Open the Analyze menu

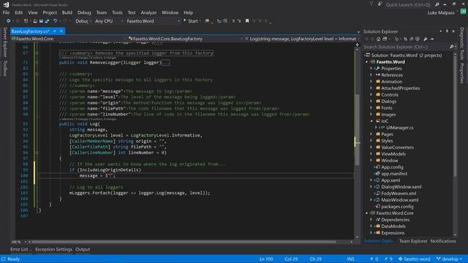click(148, 12)
